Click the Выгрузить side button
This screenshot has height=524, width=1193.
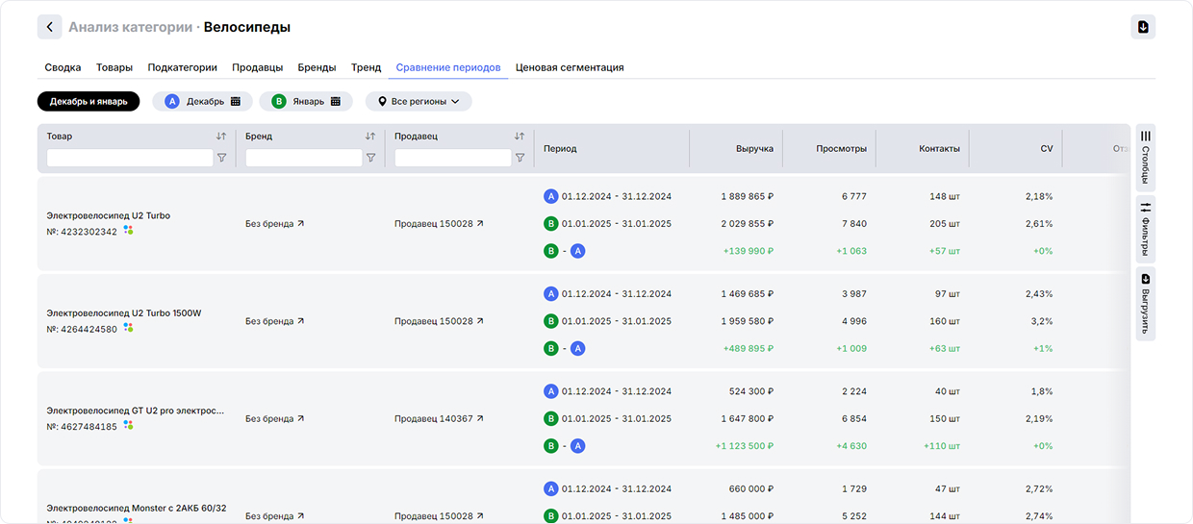pyautogui.click(x=1145, y=305)
